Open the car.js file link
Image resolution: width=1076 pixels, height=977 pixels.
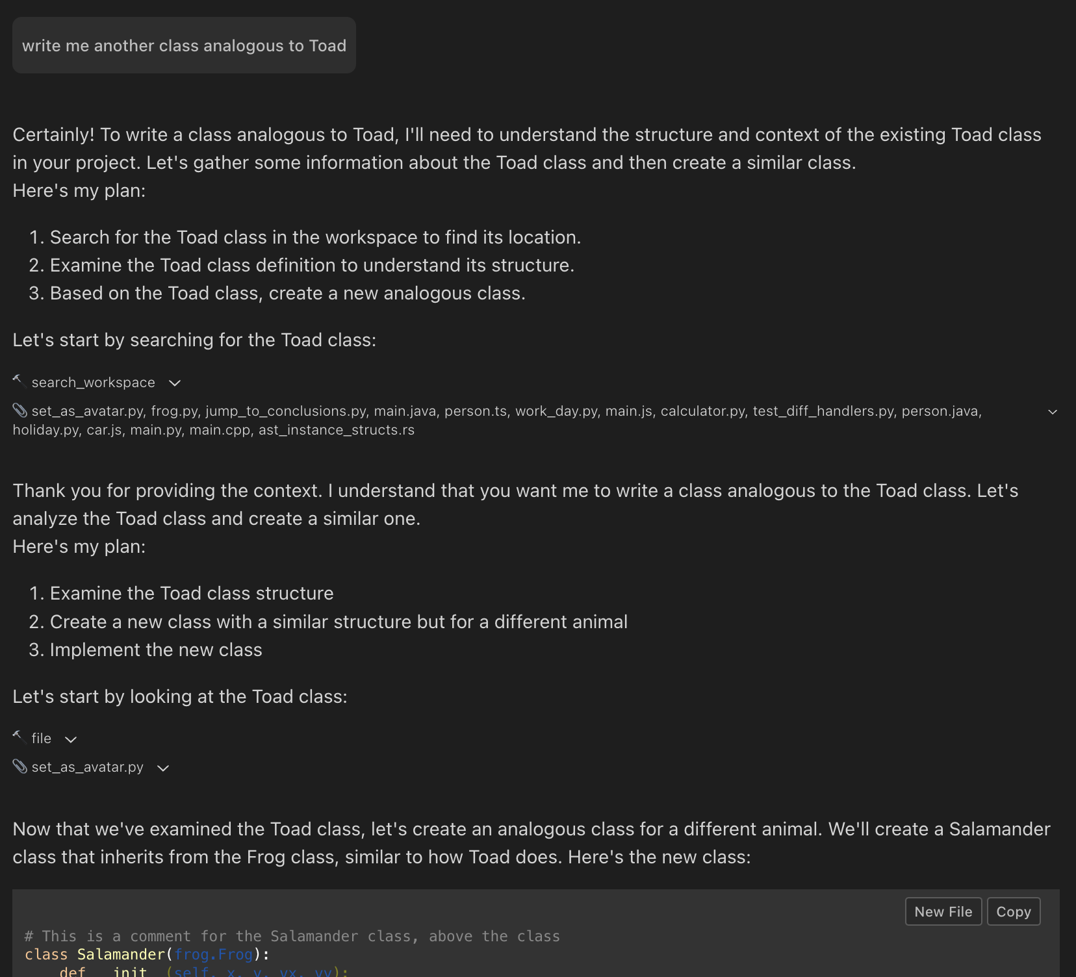coord(105,429)
